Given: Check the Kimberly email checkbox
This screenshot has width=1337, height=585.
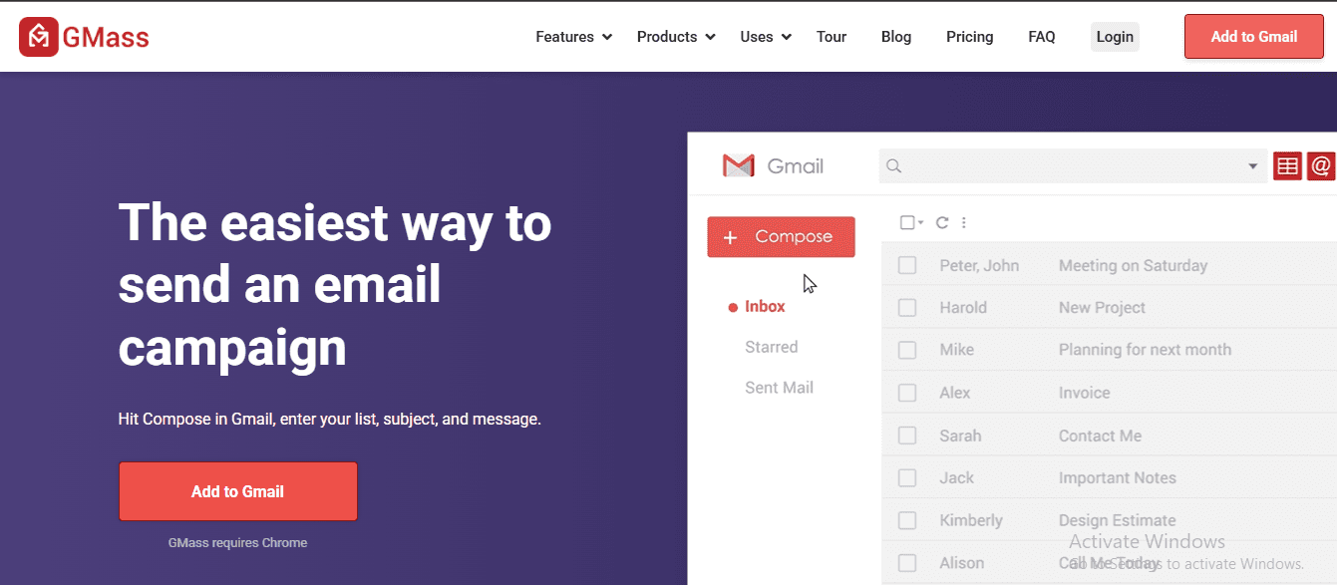Looking at the screenshot, I should [x=907, y=520].
